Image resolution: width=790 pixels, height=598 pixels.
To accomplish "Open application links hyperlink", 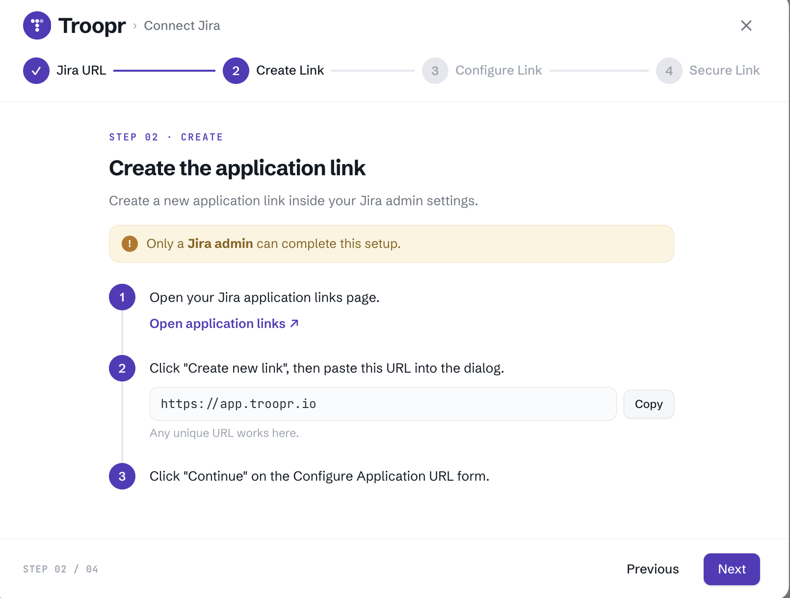I will tap(224, 324).
